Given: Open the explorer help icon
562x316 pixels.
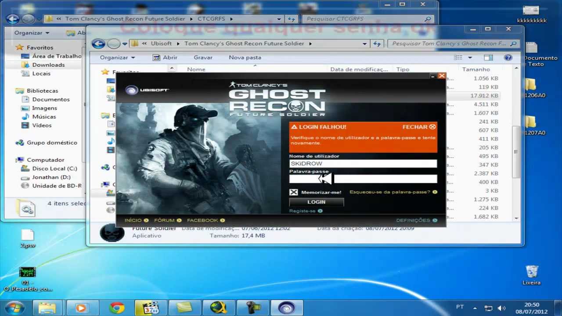Looking at the screenshot, I should (508, 57).
